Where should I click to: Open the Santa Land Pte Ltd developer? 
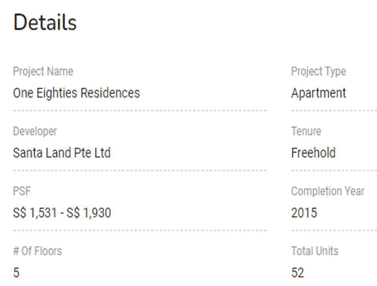point(62,153)
